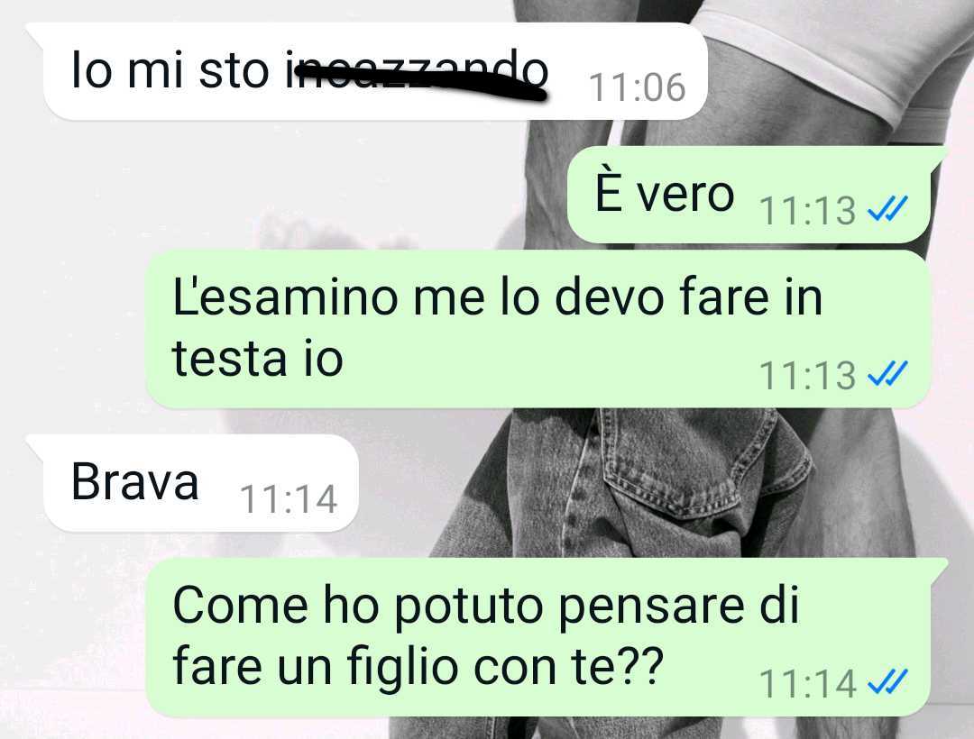Click the read ticks on 'L'esamino' message
Screen dimensions: 974x739
point(887,373)
